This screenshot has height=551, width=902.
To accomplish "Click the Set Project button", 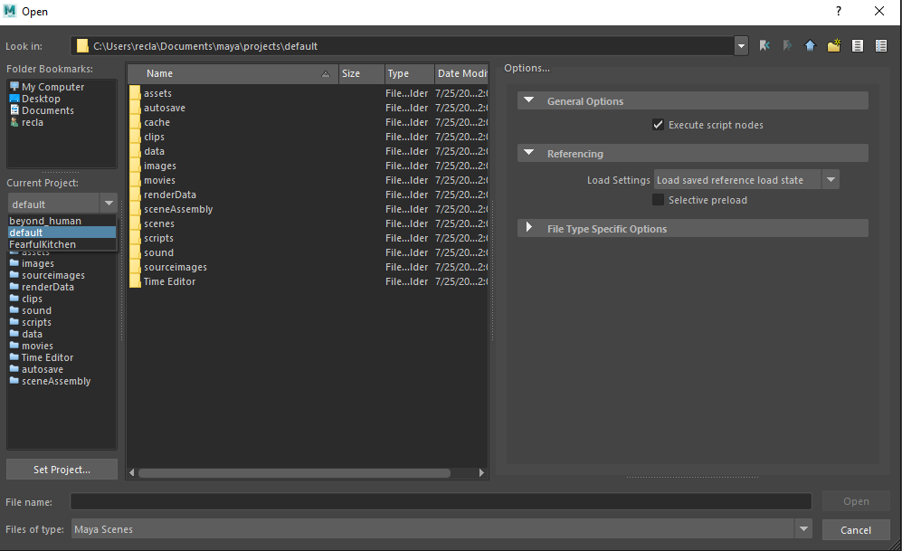I will 62,470.
